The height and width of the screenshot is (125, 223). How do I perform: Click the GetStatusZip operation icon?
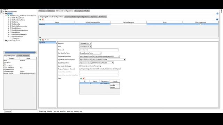click(x=11, y=24)
